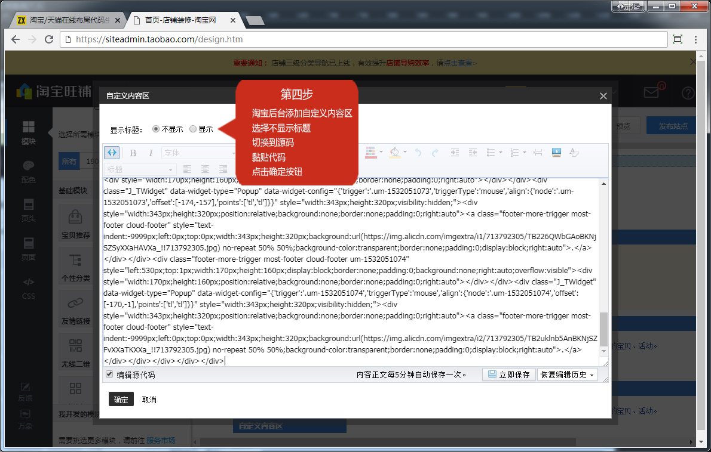Open the 配色 sidebar item
This screenshot has height=452, width=711.
(29, 172)
